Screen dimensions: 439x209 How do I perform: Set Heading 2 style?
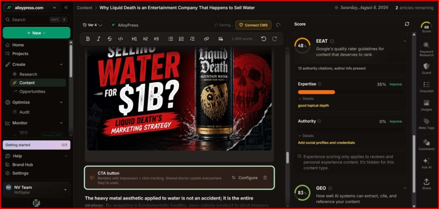(x=145, y=39)
